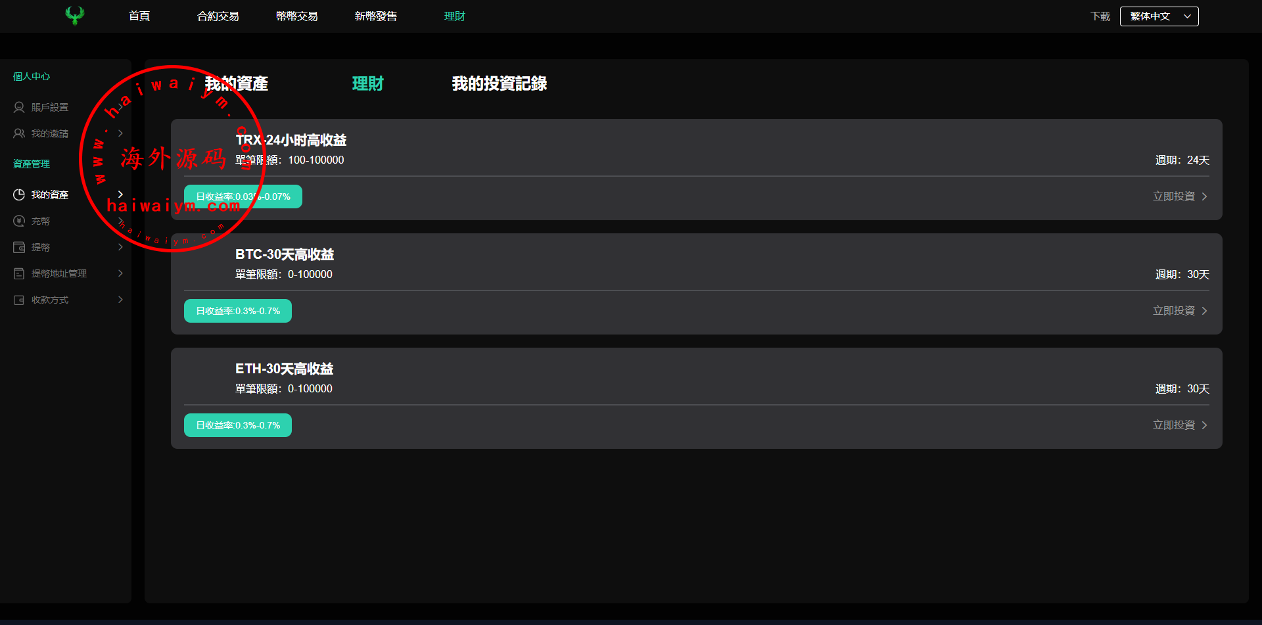1262x625 pixels.
Task: Click 立即投資 for BTC-30天高收益
Action: pos(1180,311)
